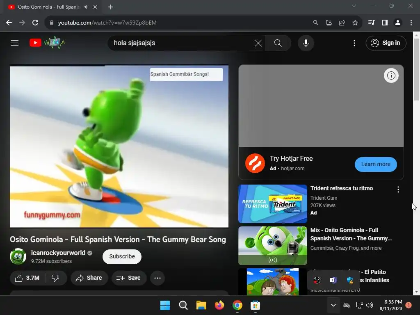The width and height of the screenshot is (420, 315).
Task: Open the YouTube hamburger guide menu
Action: (x=15, y=43)
